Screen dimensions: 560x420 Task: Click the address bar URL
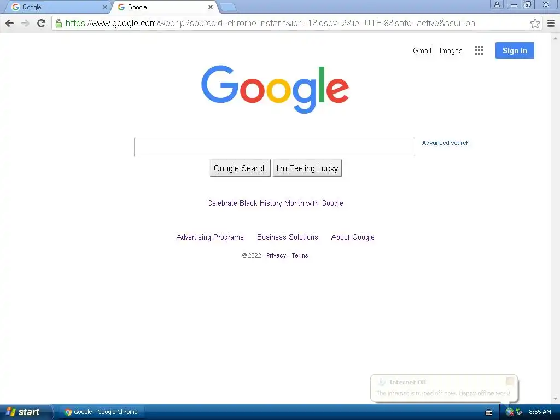[270, 24]
